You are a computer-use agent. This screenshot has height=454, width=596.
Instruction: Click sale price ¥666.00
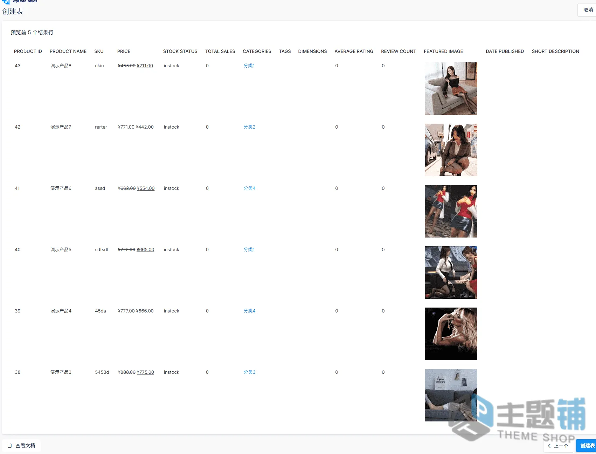145,311
